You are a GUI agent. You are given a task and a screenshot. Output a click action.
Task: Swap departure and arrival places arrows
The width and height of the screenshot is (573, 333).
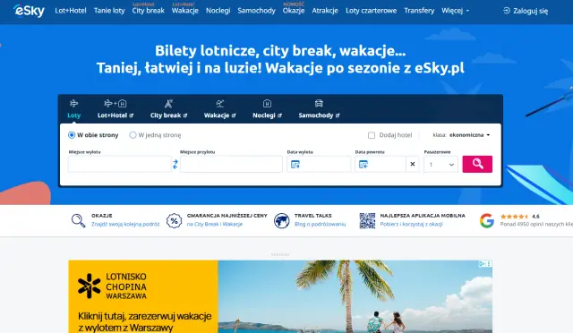pos(175,164)
